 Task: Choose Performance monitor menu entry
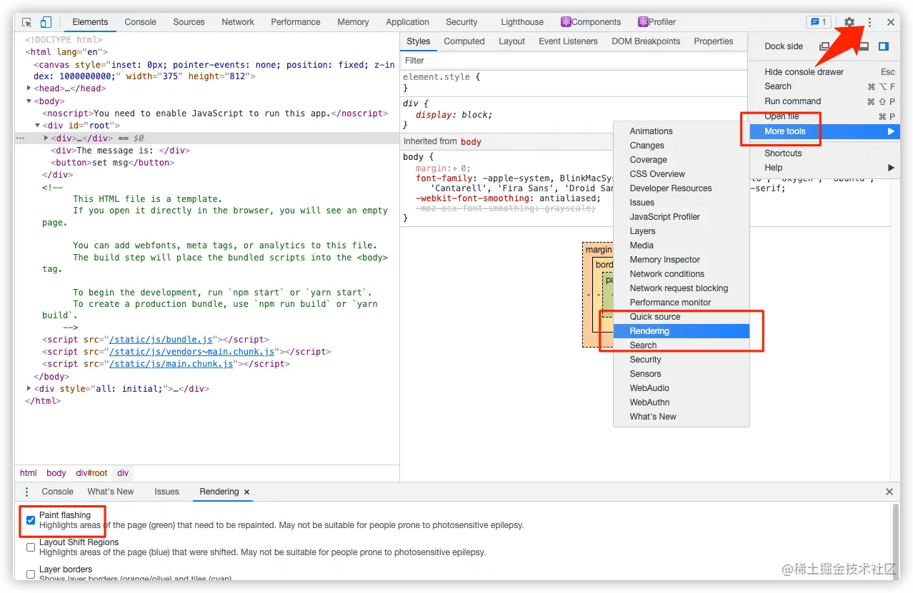(x=682, y=303)
